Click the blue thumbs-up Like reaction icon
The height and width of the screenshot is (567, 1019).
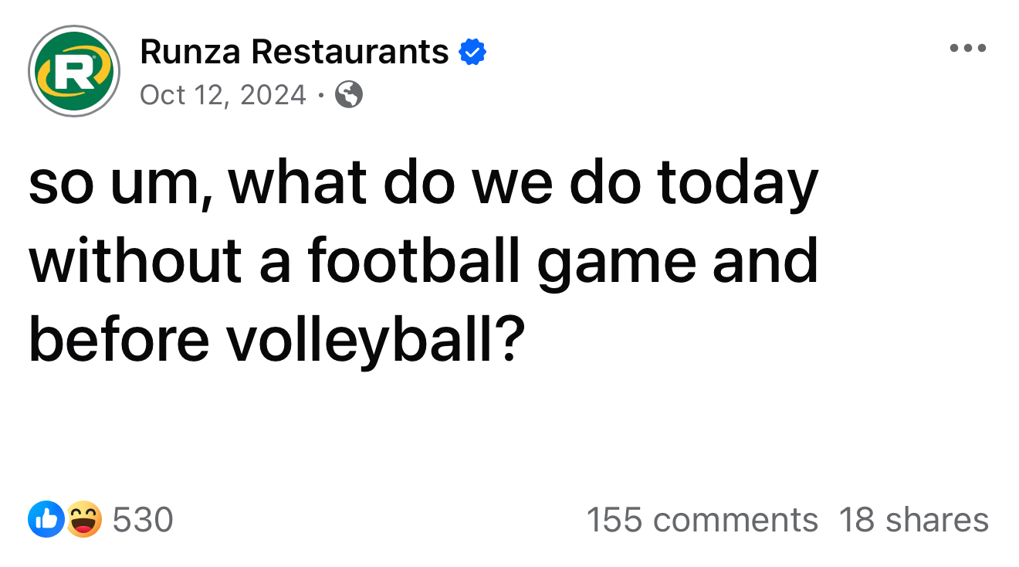click(x=46, y=519)
